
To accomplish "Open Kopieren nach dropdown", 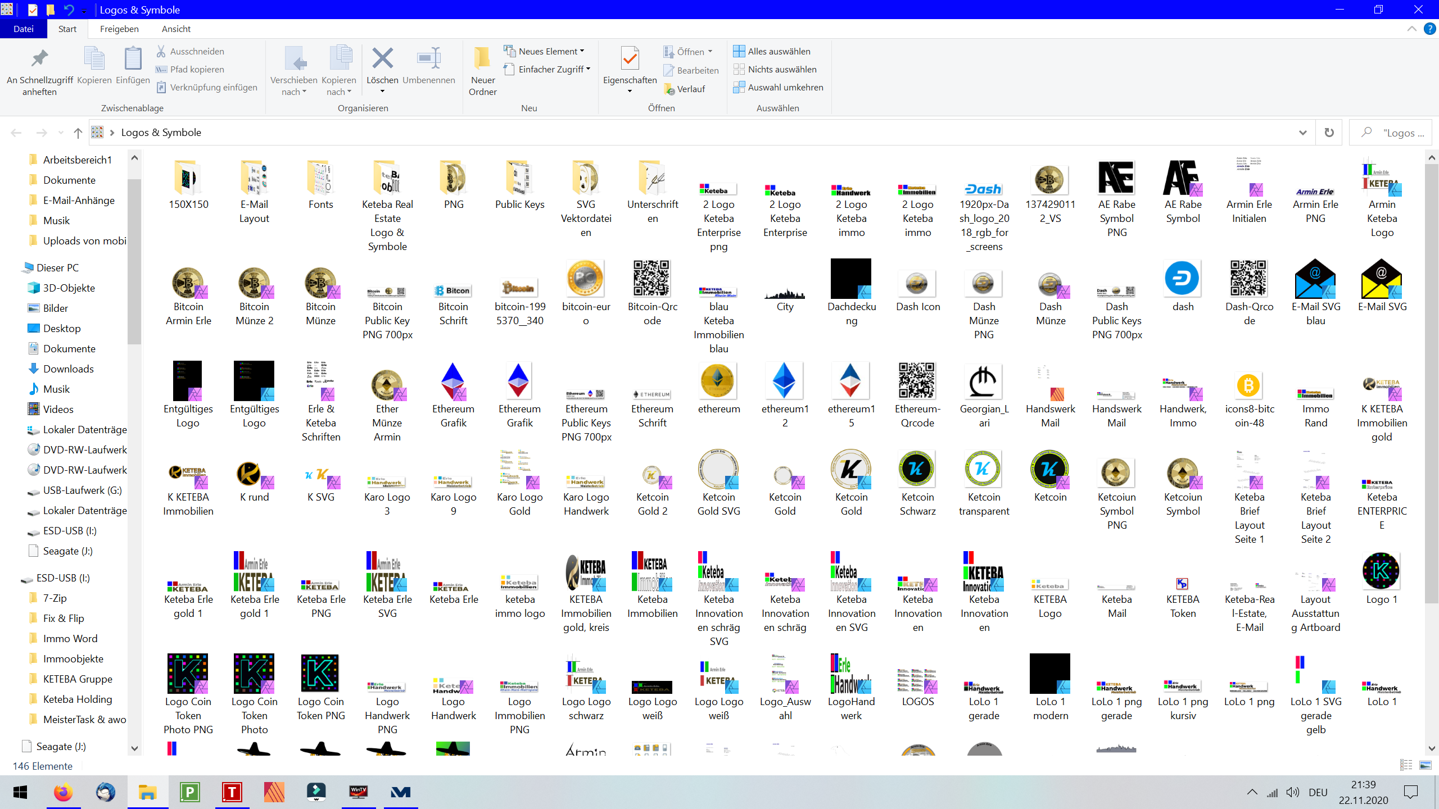I will click(x=339, y=71).
